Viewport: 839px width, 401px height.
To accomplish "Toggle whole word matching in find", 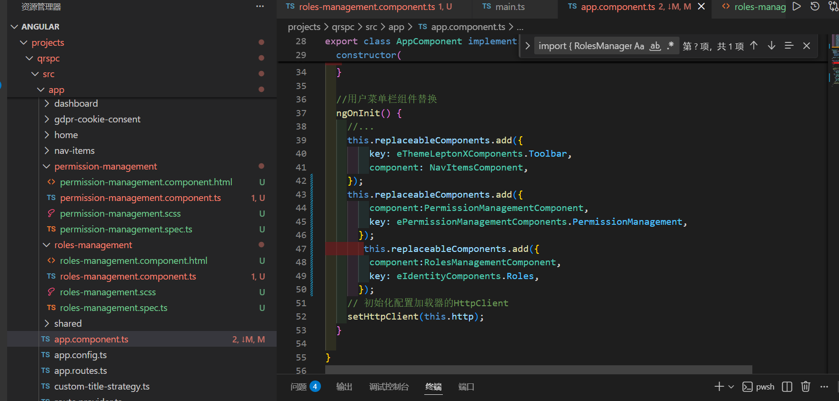I will point(655,46).
